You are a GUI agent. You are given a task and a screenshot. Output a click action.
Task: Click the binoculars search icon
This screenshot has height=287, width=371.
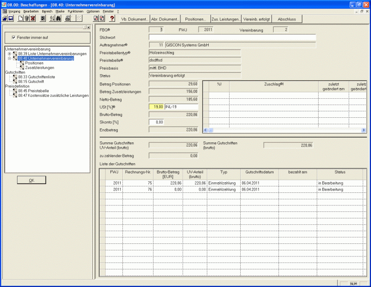pos(58,19)
